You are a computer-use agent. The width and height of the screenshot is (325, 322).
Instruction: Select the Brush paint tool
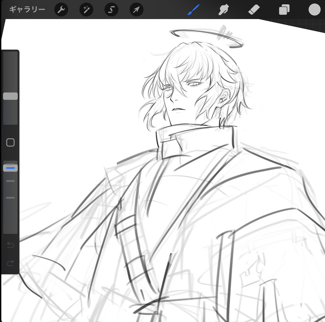(193, 9)
